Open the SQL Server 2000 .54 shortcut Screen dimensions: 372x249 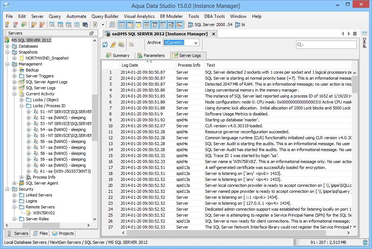coord(210,25)
